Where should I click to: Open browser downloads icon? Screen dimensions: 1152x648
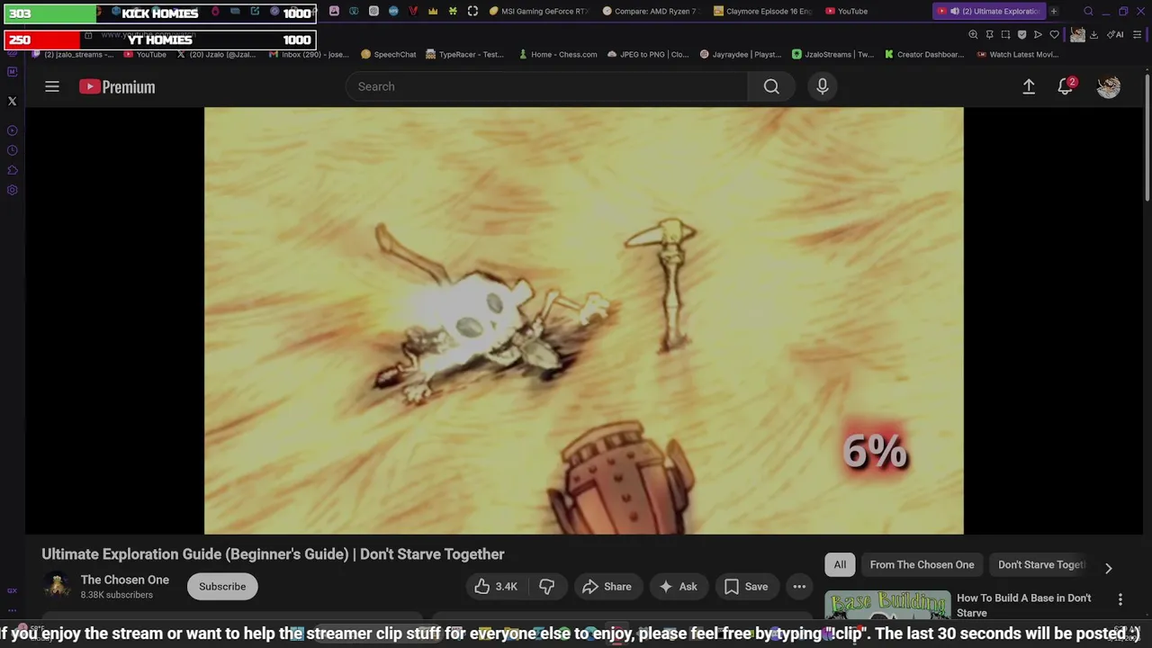[1093, 34]
